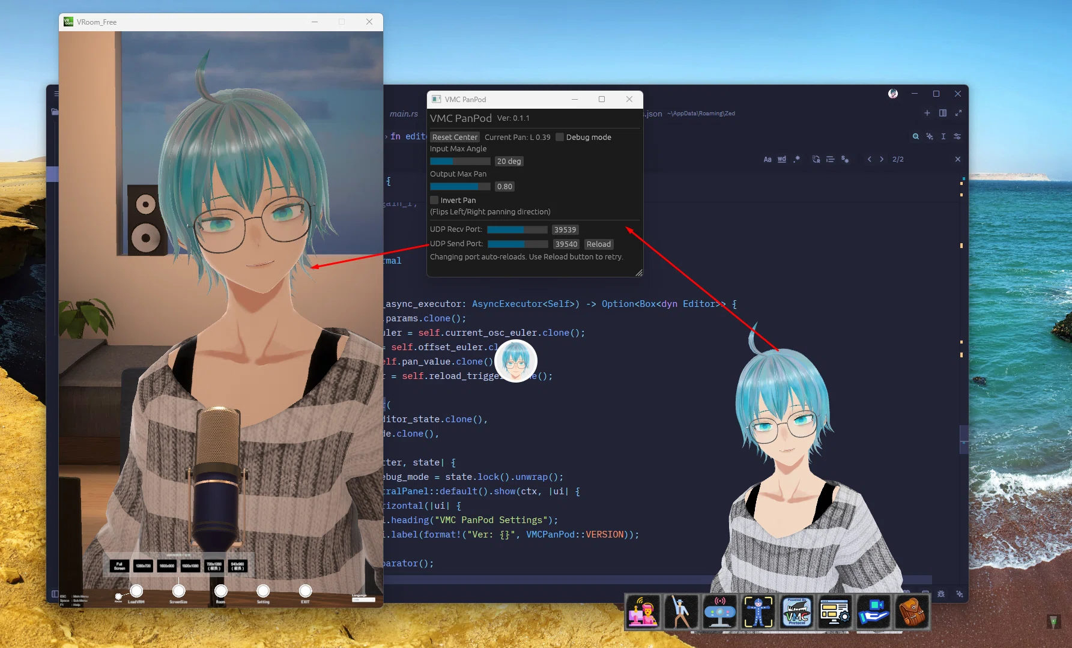Select 720x1280 vertical screen size
This screenshot has height=648, width=1072.
point(214,566)
